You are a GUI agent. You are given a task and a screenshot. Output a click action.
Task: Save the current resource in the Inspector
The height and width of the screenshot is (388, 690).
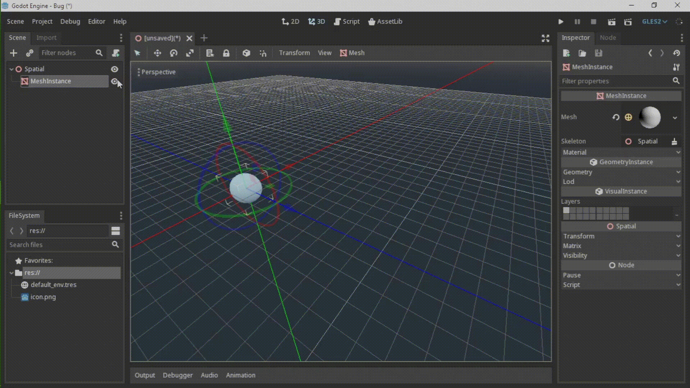598,53
